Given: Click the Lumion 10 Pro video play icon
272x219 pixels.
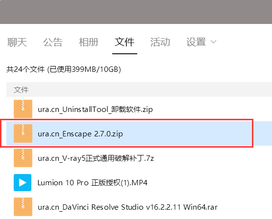Looking at the screenshot, I should [x=23, y=182].
